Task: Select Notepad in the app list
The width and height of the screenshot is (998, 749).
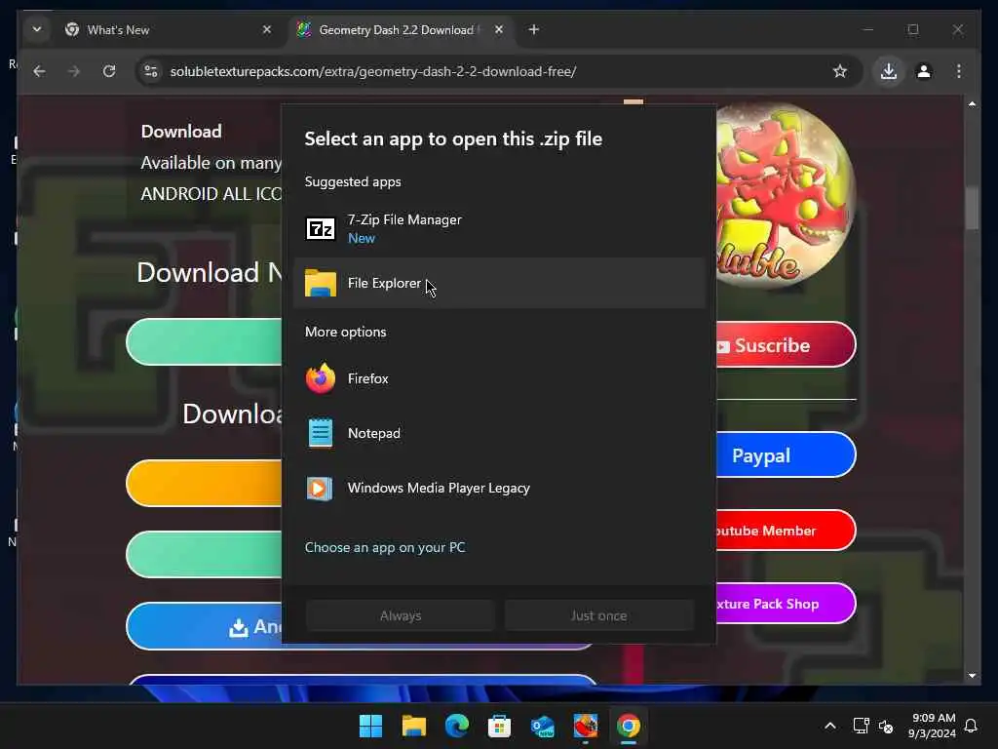Action: tap(500, 433)
